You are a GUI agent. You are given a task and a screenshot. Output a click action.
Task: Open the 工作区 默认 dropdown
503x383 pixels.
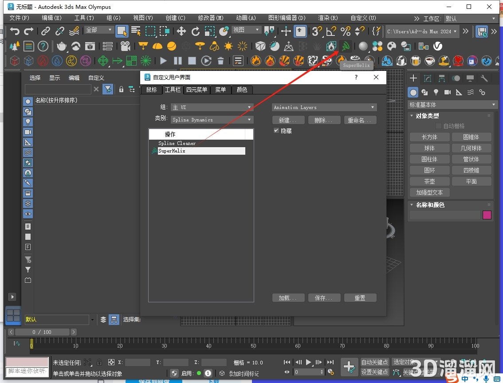point(470,19)
